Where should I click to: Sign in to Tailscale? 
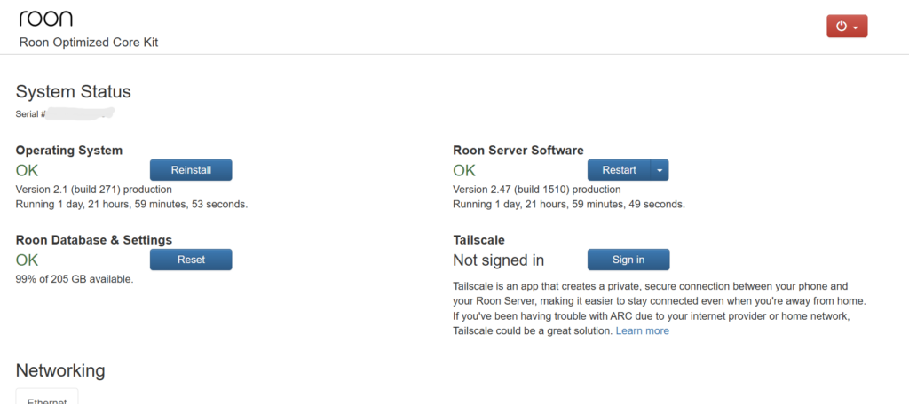(628, 260)
